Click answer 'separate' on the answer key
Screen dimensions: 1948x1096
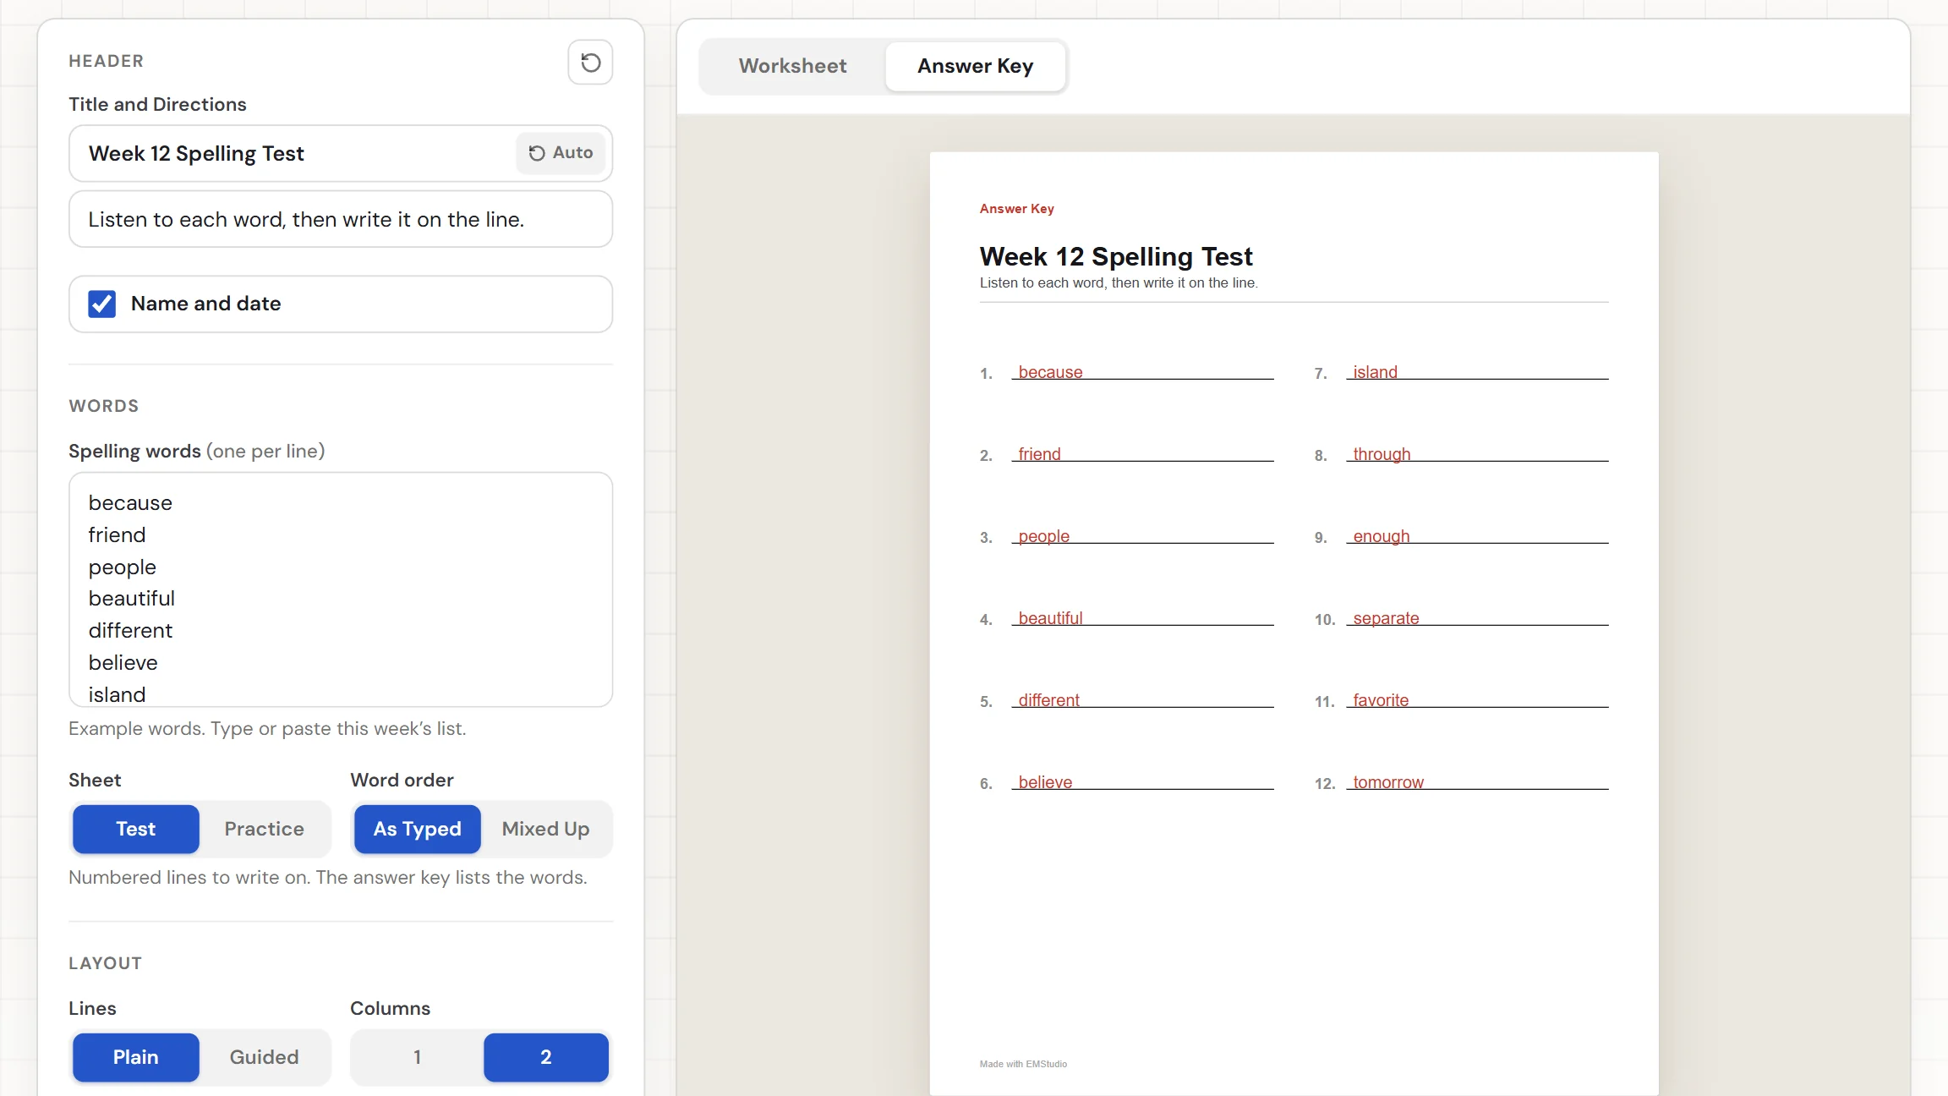pos(1386,618)
